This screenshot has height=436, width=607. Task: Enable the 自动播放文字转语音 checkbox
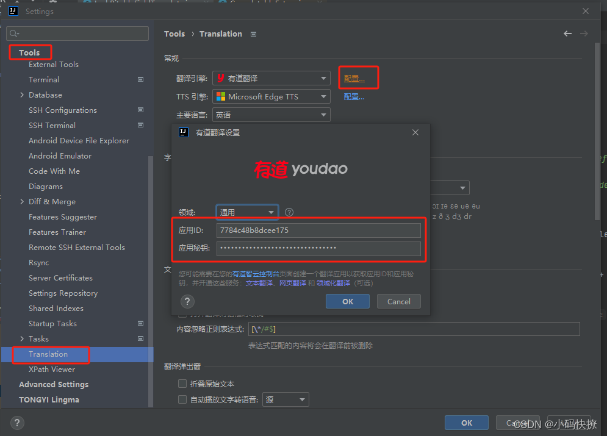[x=182, y=399]
